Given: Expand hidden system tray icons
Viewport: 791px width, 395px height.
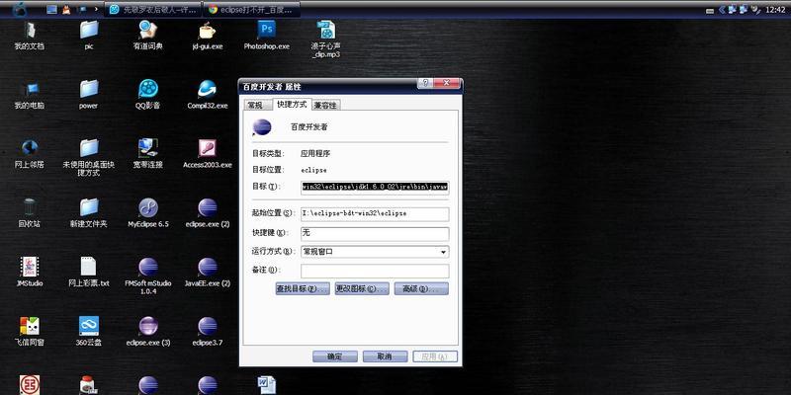Looking at the screenshot, I should click(722, 10).
